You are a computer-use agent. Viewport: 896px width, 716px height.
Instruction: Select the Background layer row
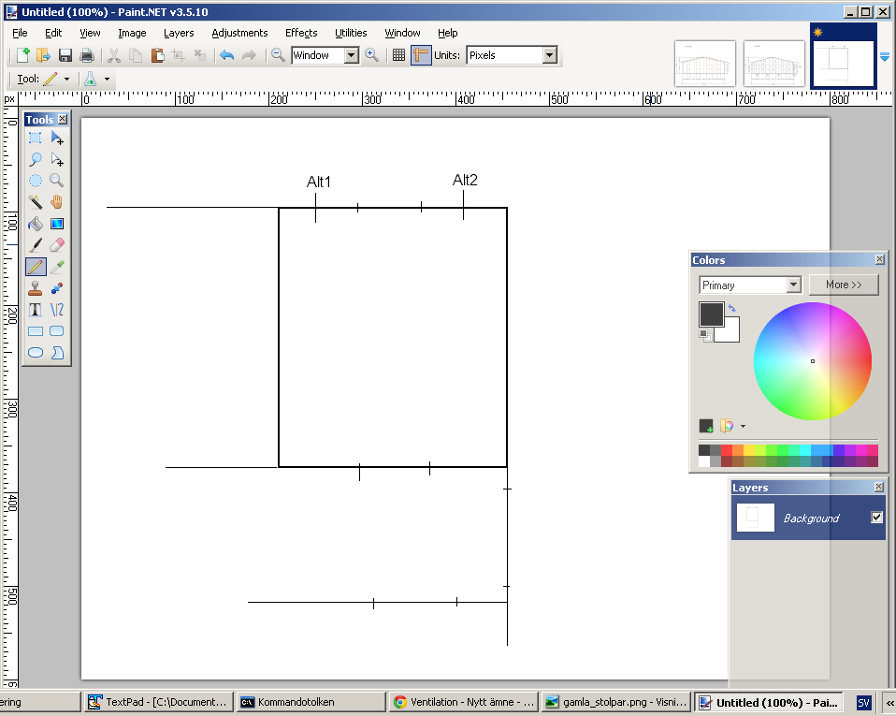tap(808, 519)
